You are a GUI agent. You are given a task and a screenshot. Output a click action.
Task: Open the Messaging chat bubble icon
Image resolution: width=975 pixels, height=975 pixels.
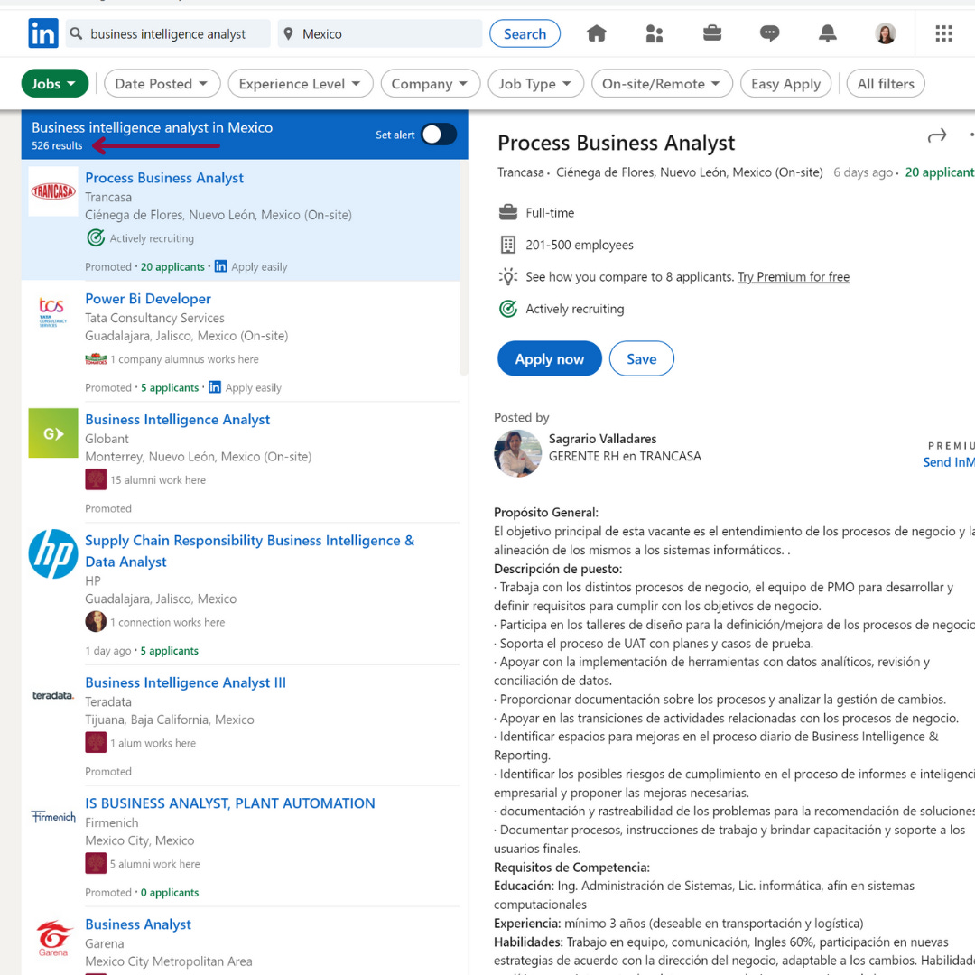[x=769, y=33]
